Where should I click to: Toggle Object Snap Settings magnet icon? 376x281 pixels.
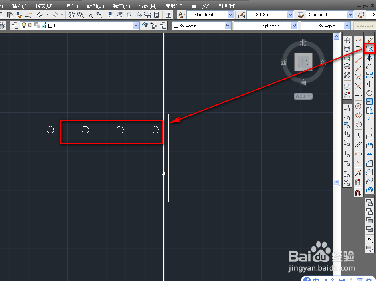click(x=358, y=193)
